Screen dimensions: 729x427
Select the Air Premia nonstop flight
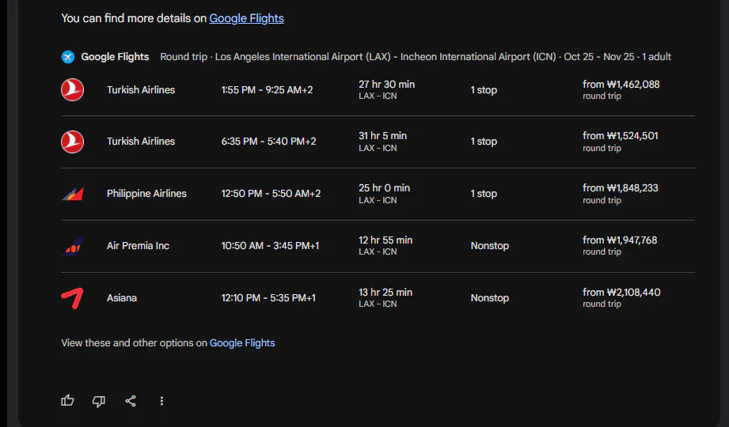[x=270, y=246]
